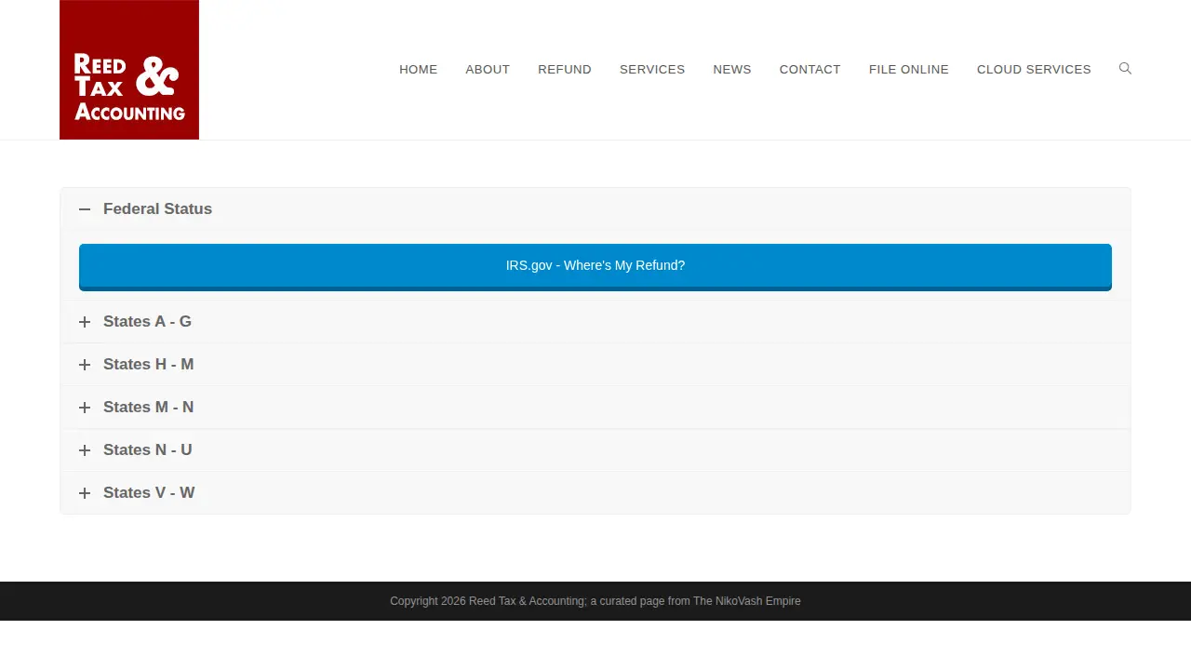The image size is (1191, 670).
Task: Open the search magnifier icon
Action: pyautogui.click(x=1125, y=69)
